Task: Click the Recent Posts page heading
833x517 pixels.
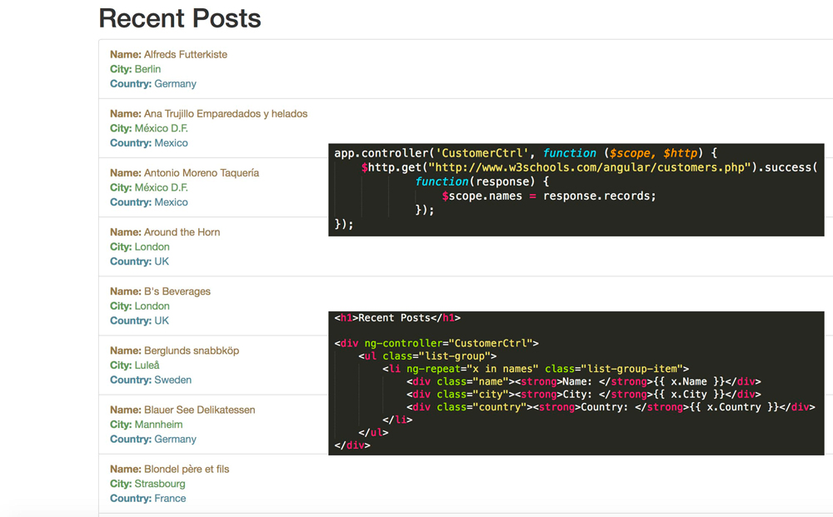Action: (x=179, y=18)
